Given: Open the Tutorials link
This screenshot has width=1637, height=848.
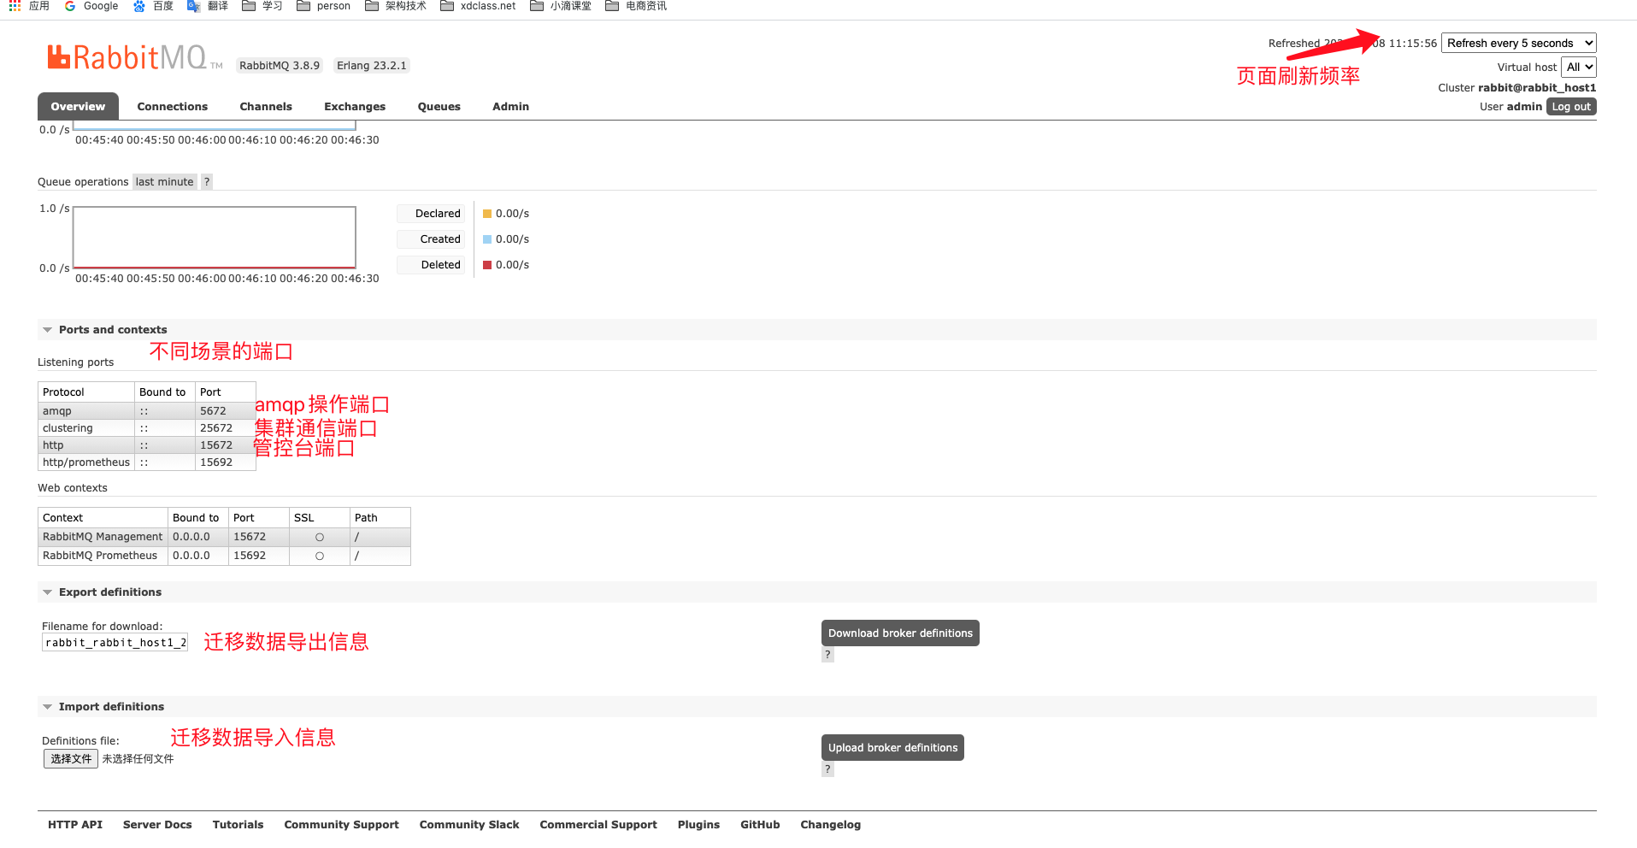Looking at the screenshot, I should [x=238, y=825].
